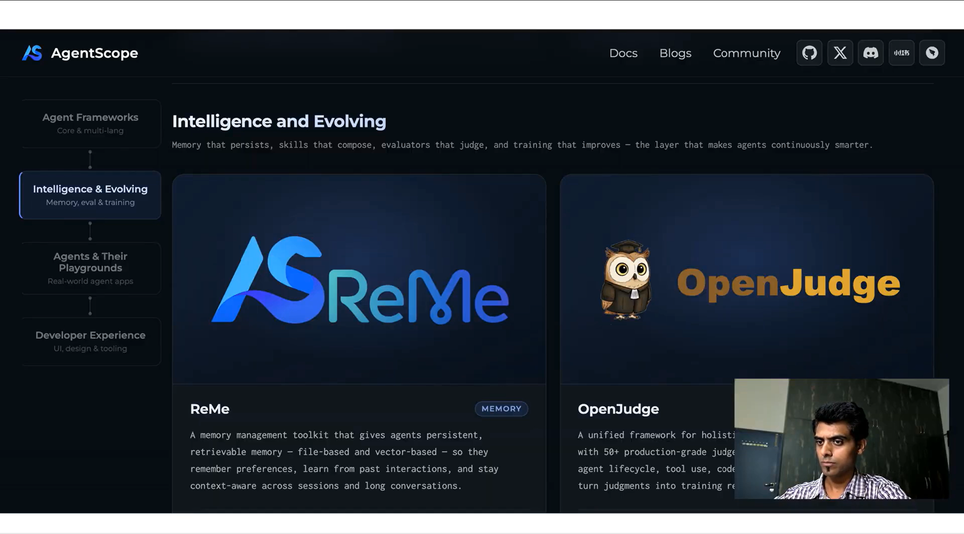The width and height of the screenshot is (964, 534).
Task: Go to AgentScope home via title text
Action: 95,53
